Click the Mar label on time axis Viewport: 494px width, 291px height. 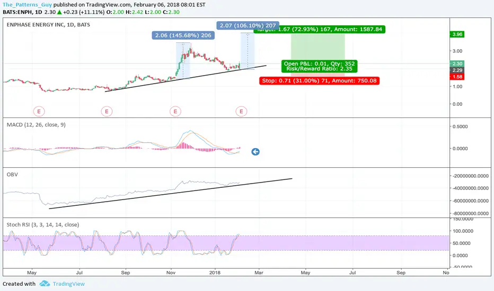259,272
